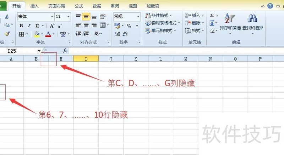Decrease indent icon
This screenshot has height=155, width=284.
pos(78,34)
